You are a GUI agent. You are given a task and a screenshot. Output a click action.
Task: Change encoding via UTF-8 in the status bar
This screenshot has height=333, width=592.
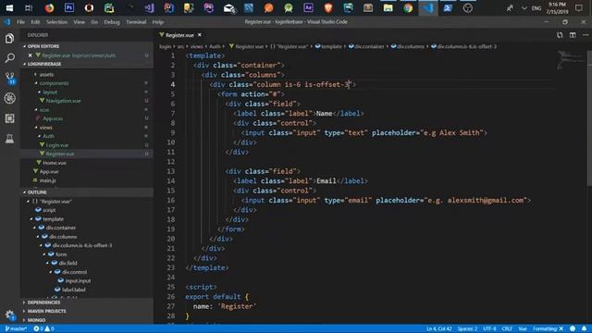[x=489, y=329]
